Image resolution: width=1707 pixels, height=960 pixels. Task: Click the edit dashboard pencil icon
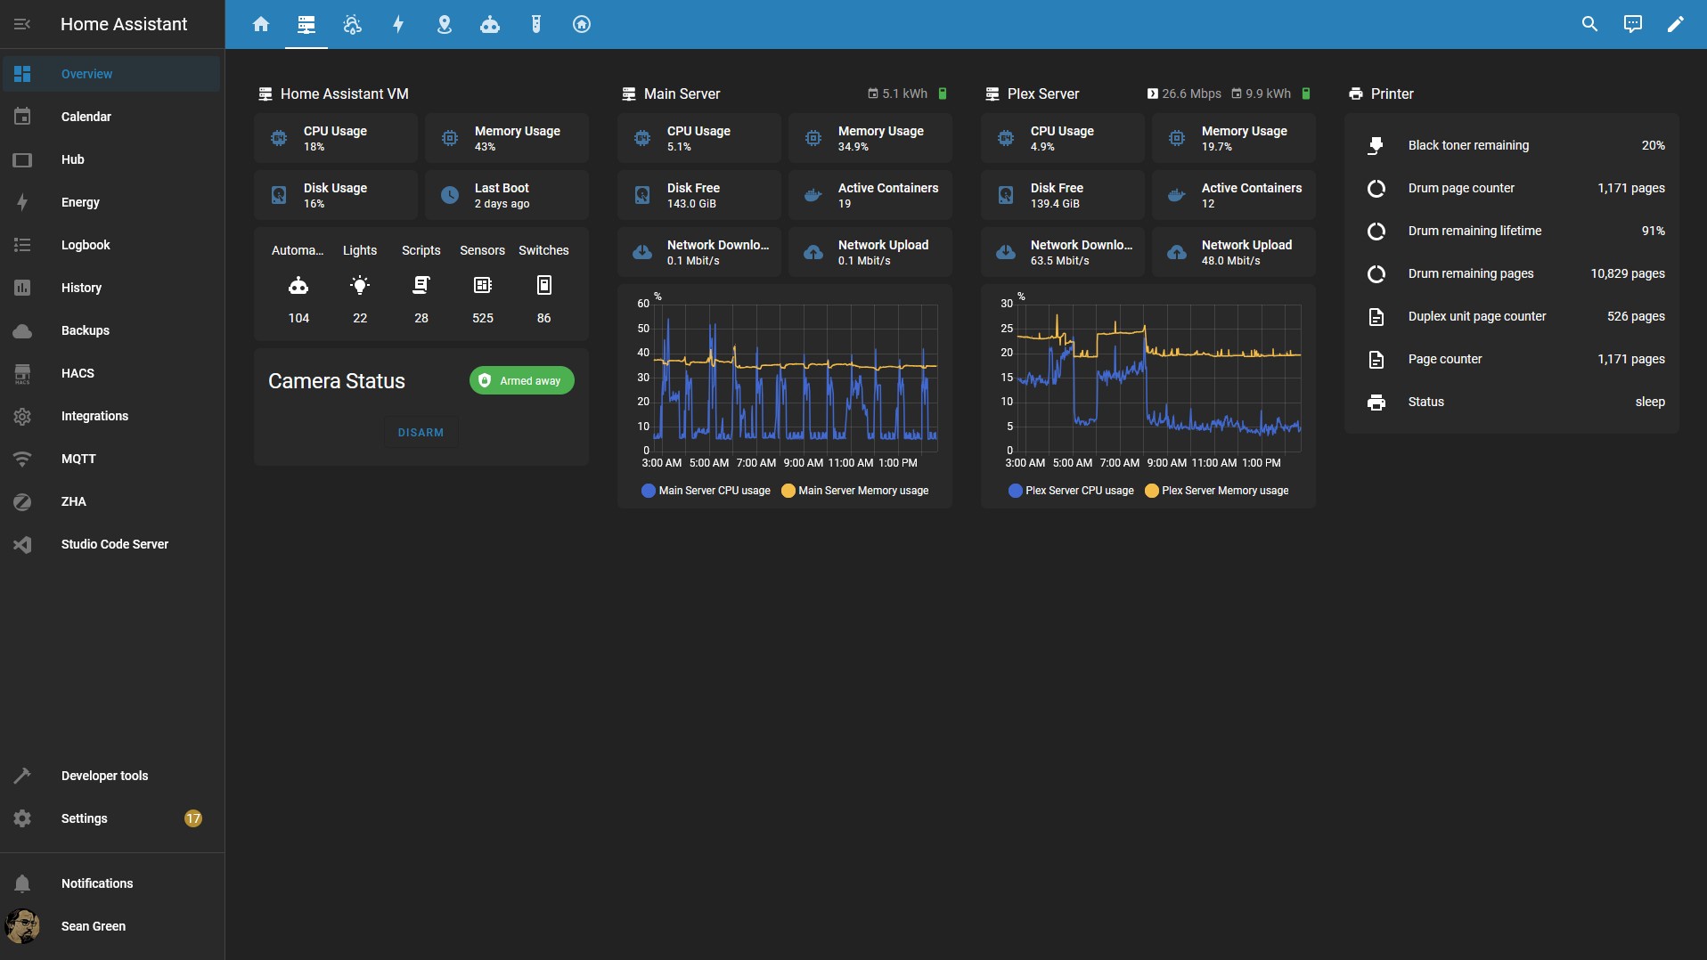1675,24
